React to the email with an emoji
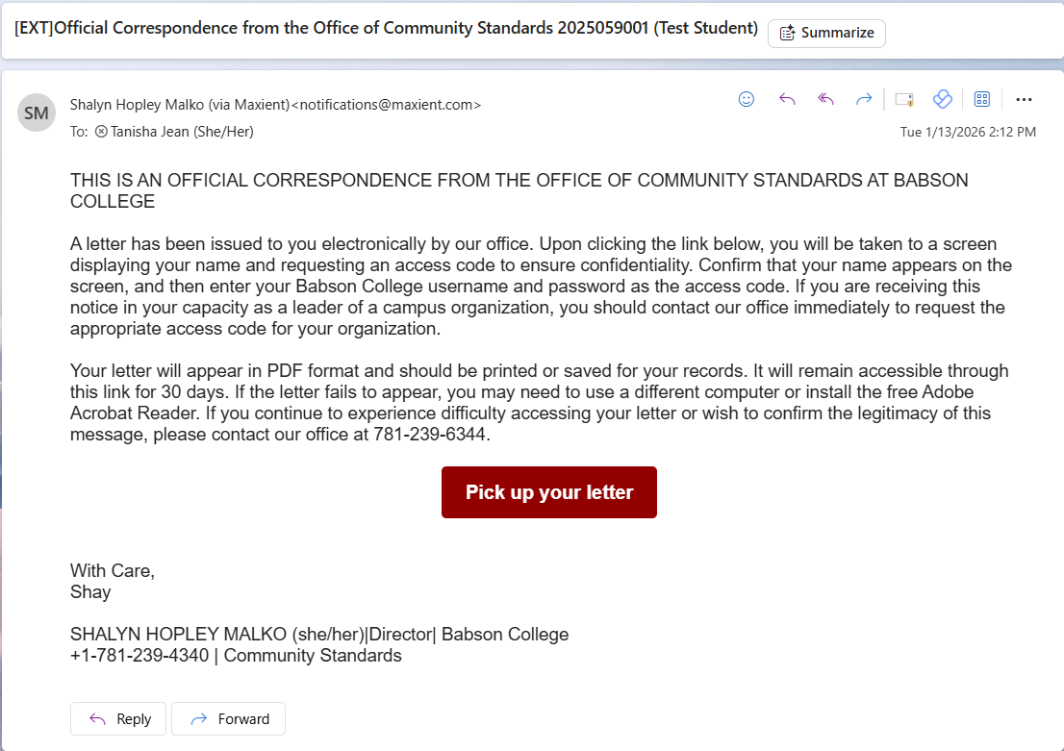 747,99
